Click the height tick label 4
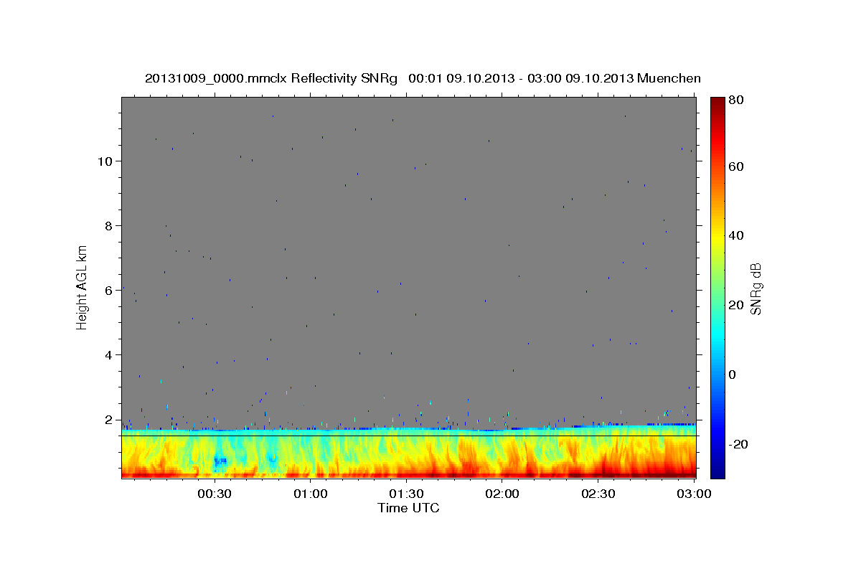This screenshot has height=574, width=861. pyautogui.click(x=107, y=355)
